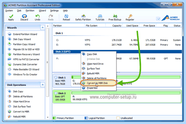Choose Convert to MBR in Disk Operations panel
The height and width of the screenshot is (124, 186).
click(x=19, y=112)
